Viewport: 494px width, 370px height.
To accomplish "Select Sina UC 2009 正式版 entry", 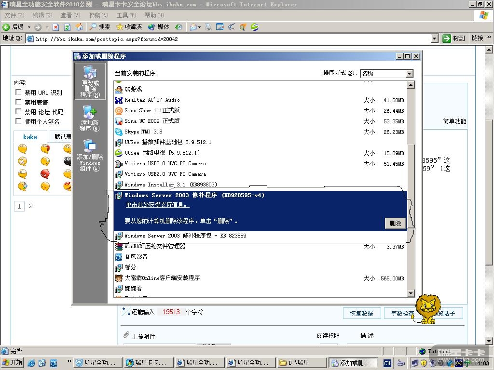I will click(260, 121).
